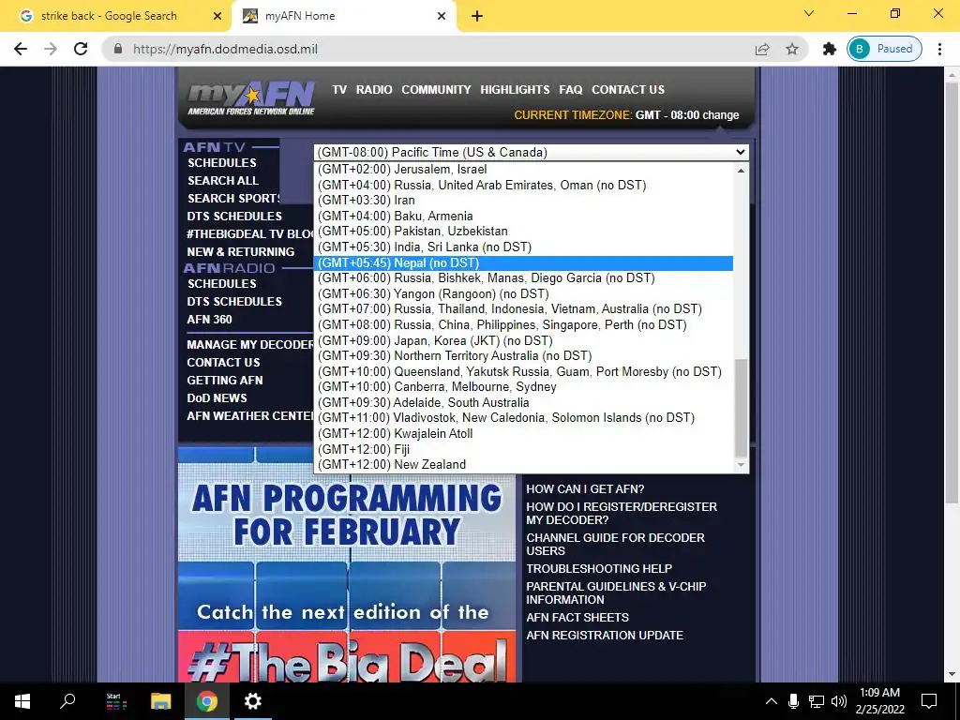This screenshot has height=720, width=960.
Task: Open CONTACT US in top navigation
Action: (x=628, y=89)
